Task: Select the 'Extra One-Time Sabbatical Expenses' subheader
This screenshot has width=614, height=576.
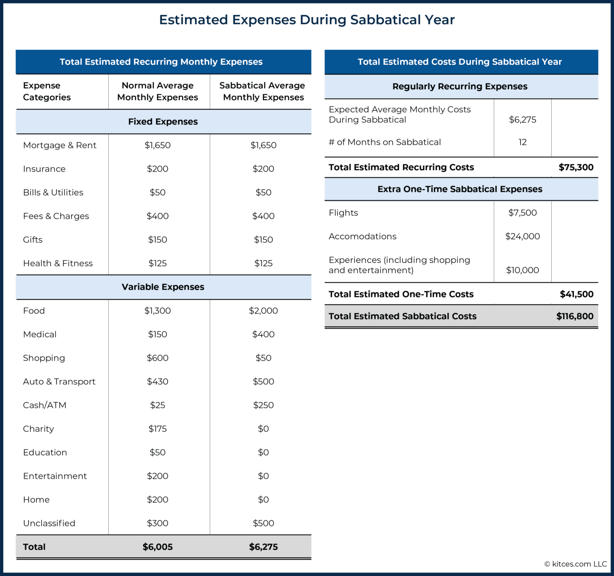Action: tap(460, 189)
